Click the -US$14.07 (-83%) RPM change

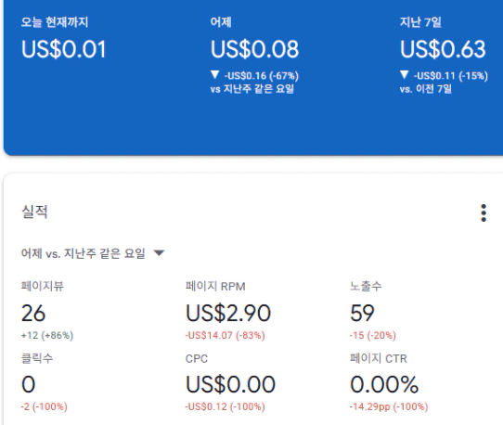[x=226, y=336]
